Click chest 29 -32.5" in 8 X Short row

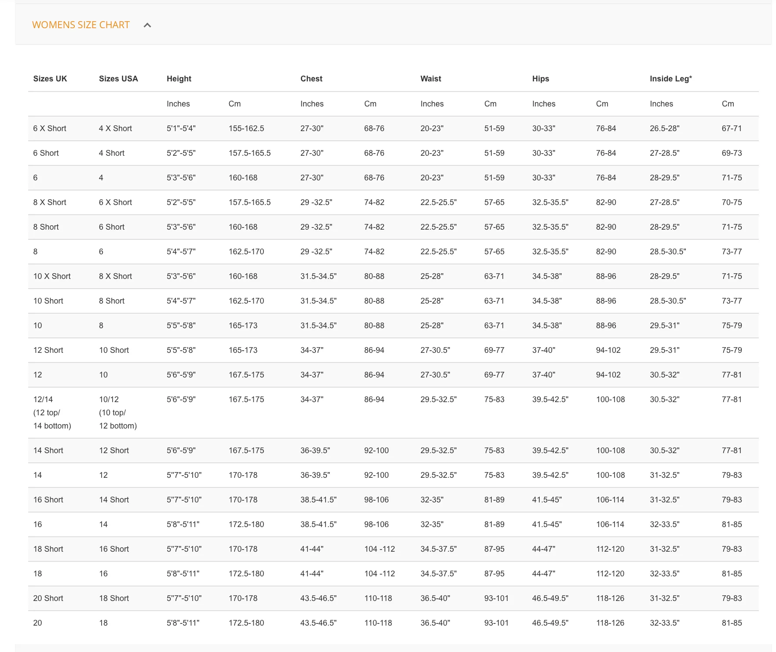click(316, 202)
